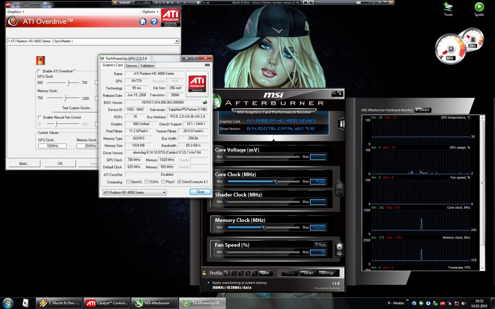This screenshot has height=309, width=495.
Task: Open the Tools desktop icon
Action: (x=448, y=9)
